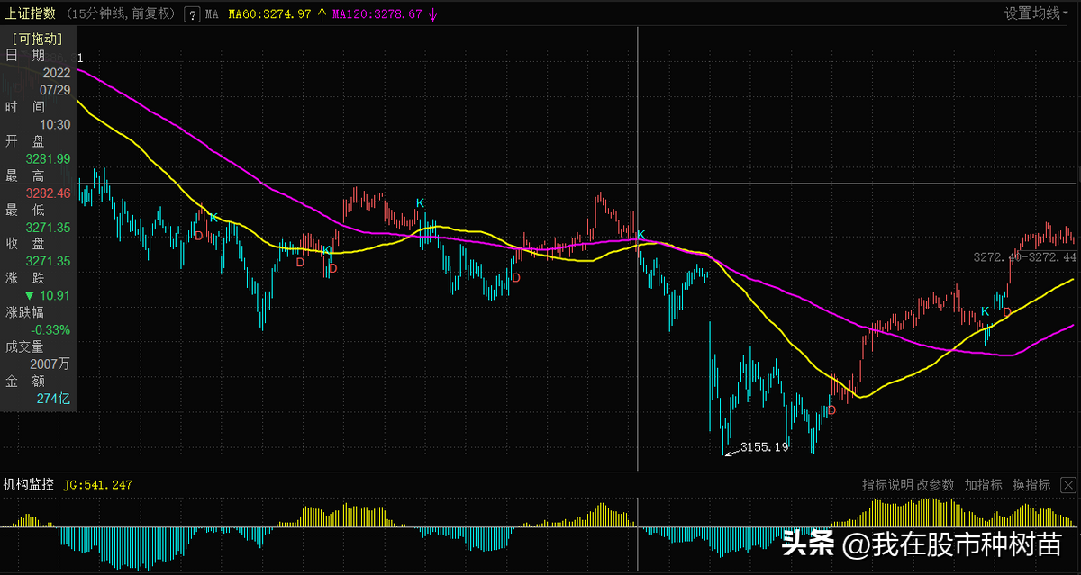Screen dimensions: 1081x575
Task: Click the -0.33% change percentage
Action: tap(50, 329)
